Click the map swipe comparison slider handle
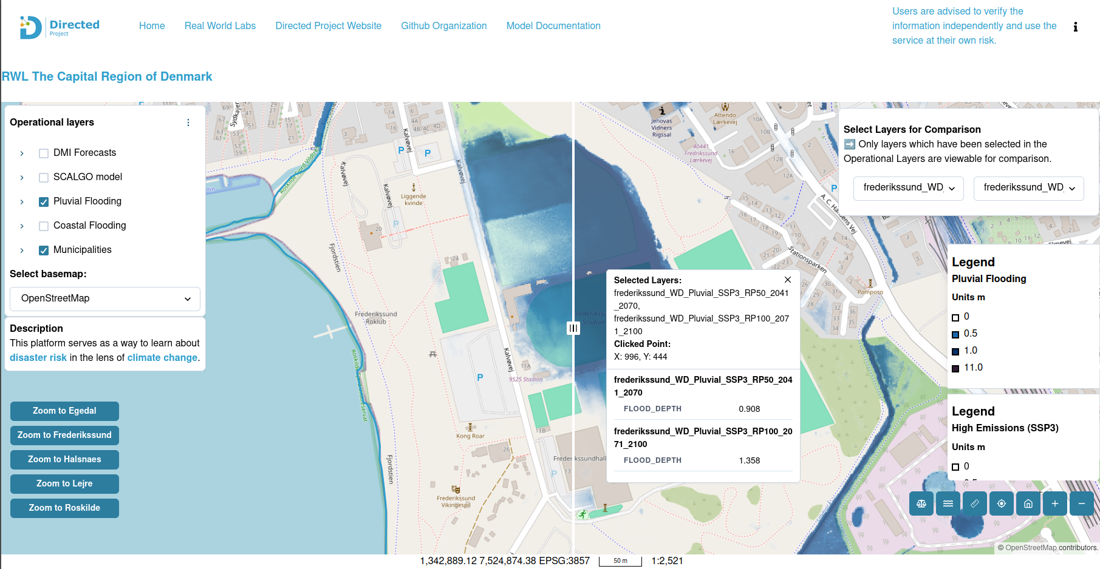Image resolution: width=1100 pixels, height=569 pixels. coord(573,328)
